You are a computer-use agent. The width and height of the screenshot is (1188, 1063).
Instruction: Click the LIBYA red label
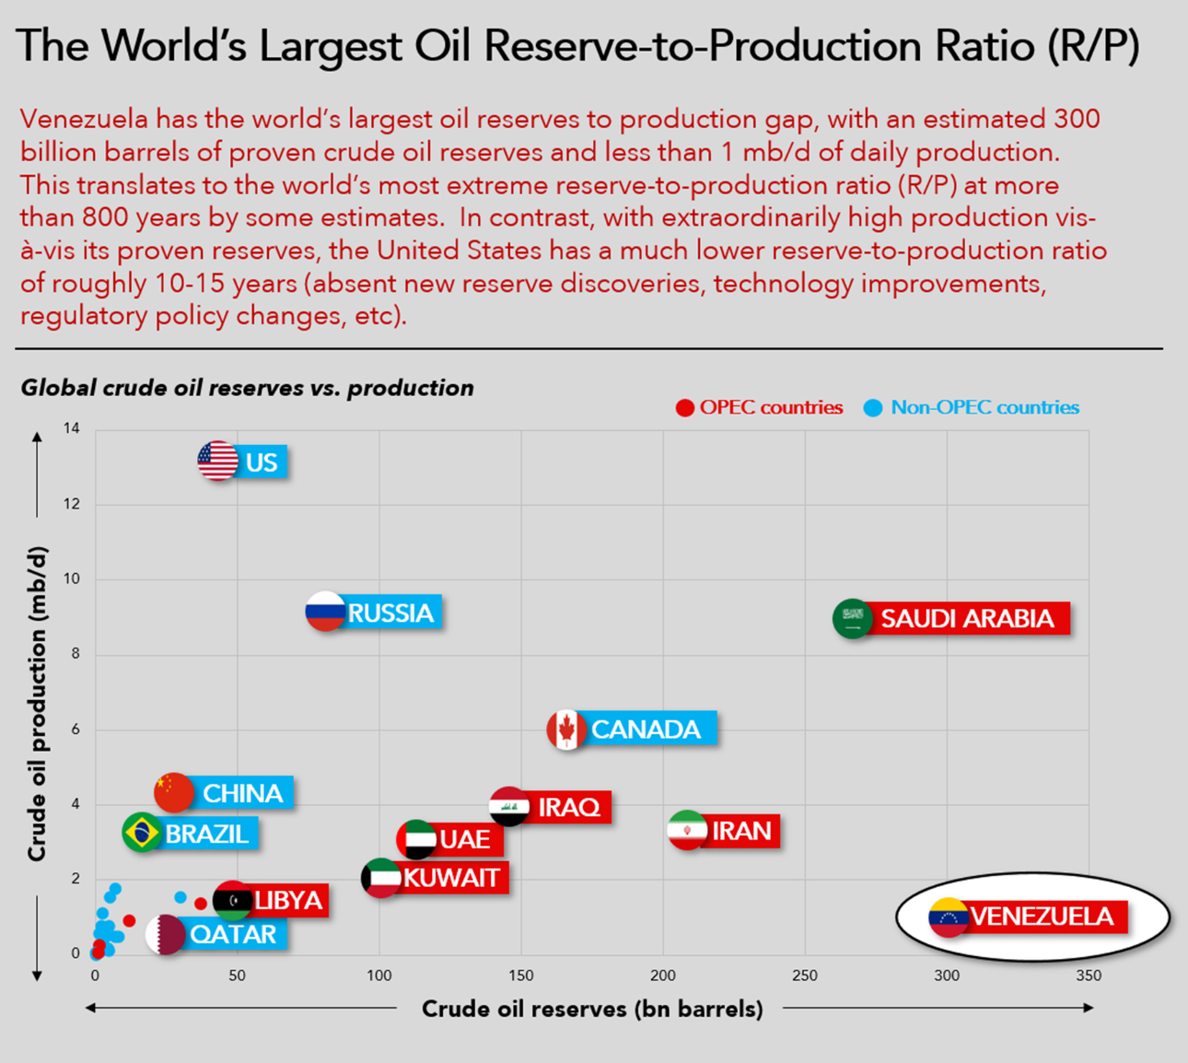288,900
